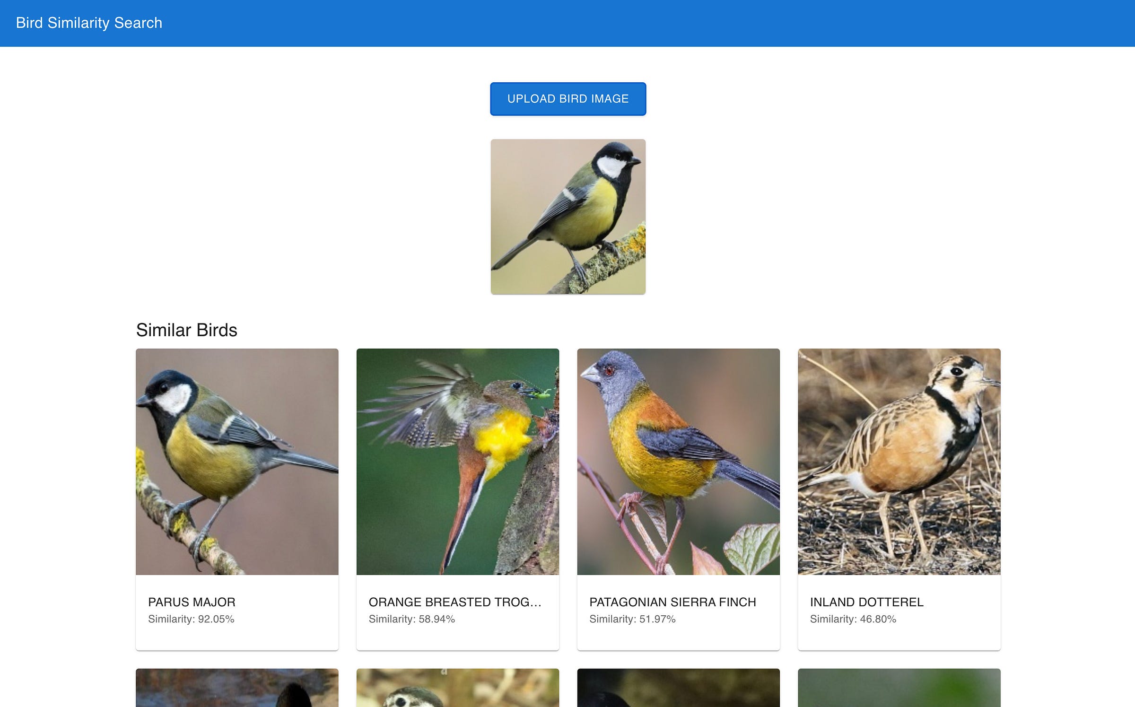Click the Upload Bird Image button

pos(567,99)
